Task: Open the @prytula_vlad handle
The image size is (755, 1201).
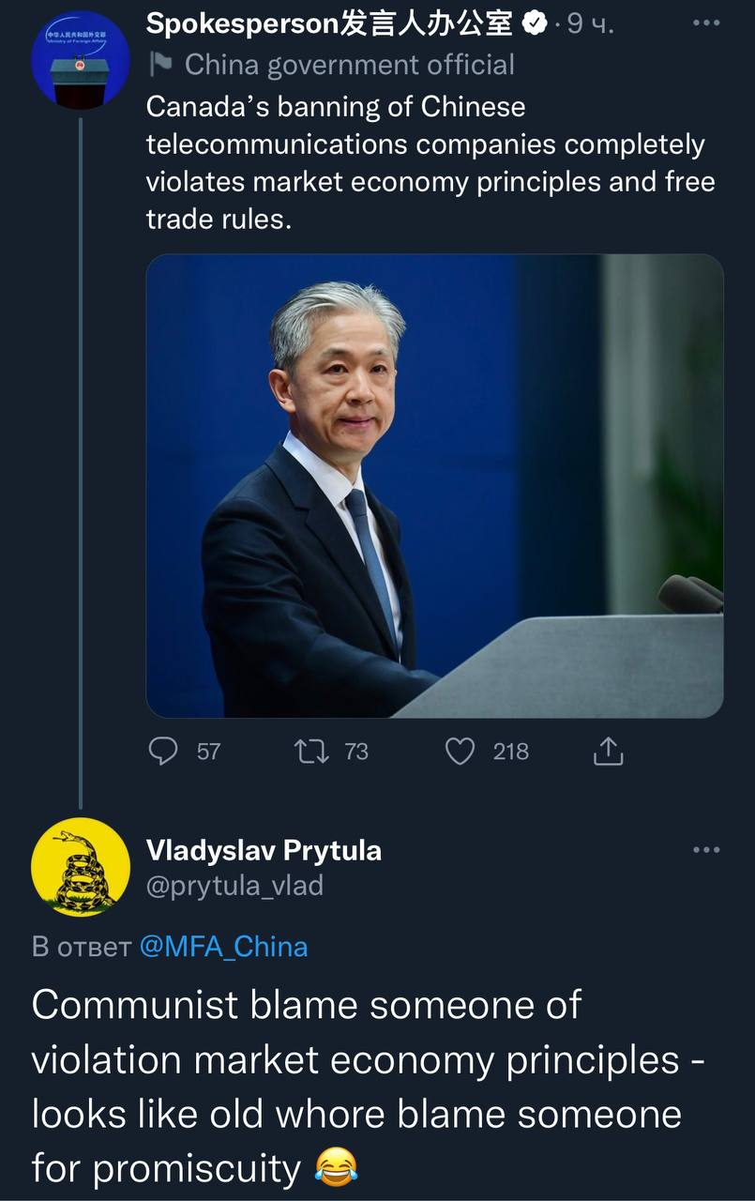Action: point(234,885)
